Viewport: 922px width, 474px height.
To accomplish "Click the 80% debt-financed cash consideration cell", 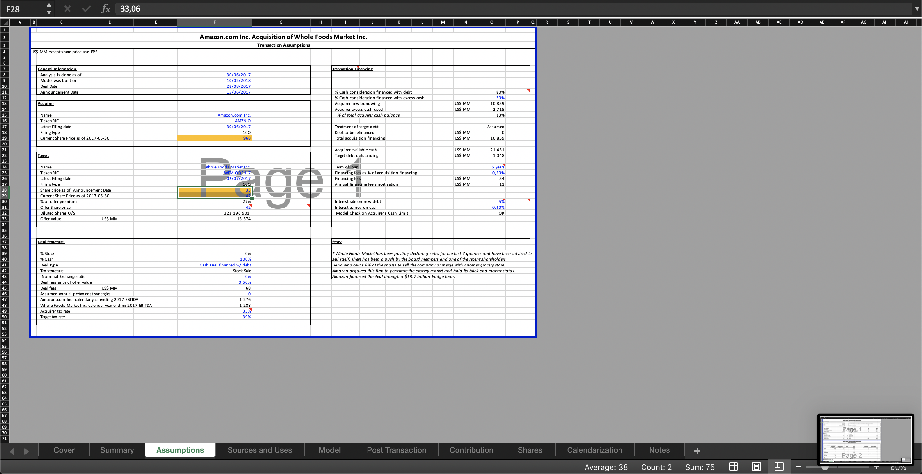I will tap(492, 92).
